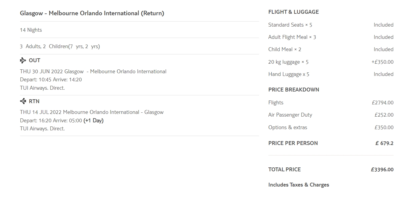Click the 3 Adults, 2 Children passenger line
This screenshot has height=203, width=407.
tap(60, 46)
